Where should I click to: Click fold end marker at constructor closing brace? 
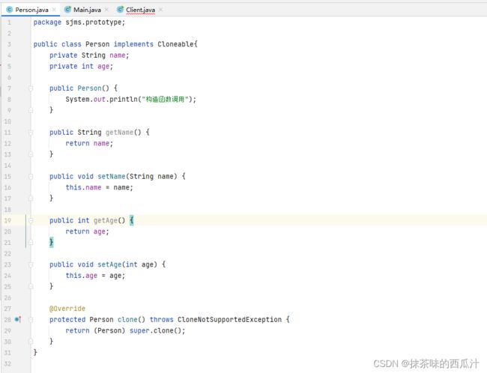pyautogui.click(x=31, y=110)
